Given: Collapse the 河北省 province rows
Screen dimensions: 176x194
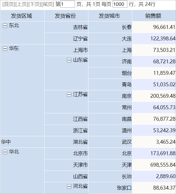Looking at the screenshot, I should coord(69,186).
